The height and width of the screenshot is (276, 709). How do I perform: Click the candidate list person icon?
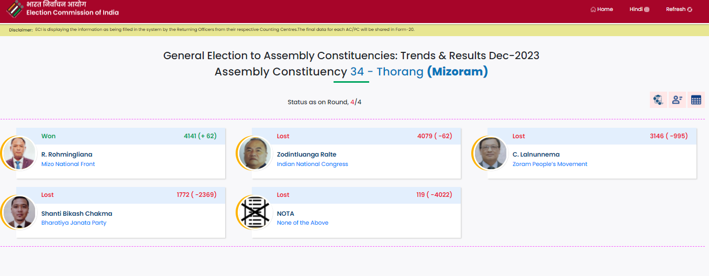[x=677, y=100]
